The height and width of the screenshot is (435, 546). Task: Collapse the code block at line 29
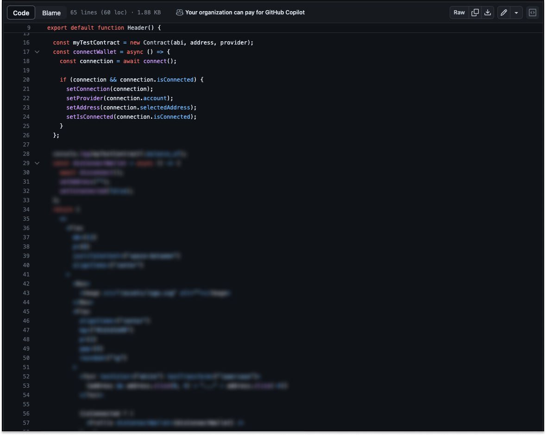pos(37,163)
